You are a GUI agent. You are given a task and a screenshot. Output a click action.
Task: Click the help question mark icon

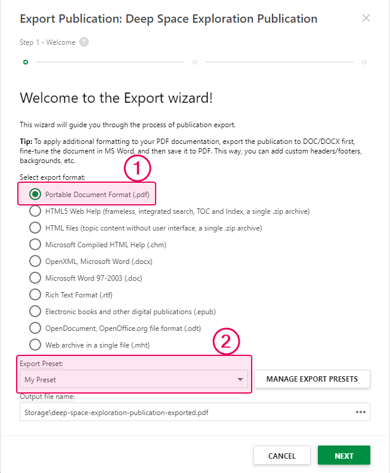click(x=84, y=42)
